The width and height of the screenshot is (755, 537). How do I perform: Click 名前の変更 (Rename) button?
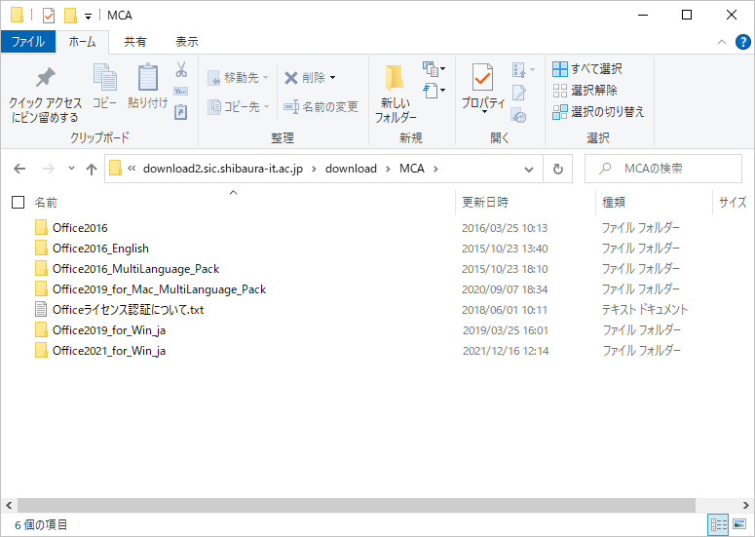pos(321,106)
